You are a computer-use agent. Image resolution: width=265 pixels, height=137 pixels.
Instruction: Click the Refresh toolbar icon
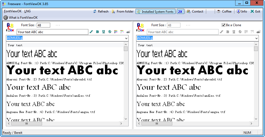pyautogui.click(x=95, y=11)
